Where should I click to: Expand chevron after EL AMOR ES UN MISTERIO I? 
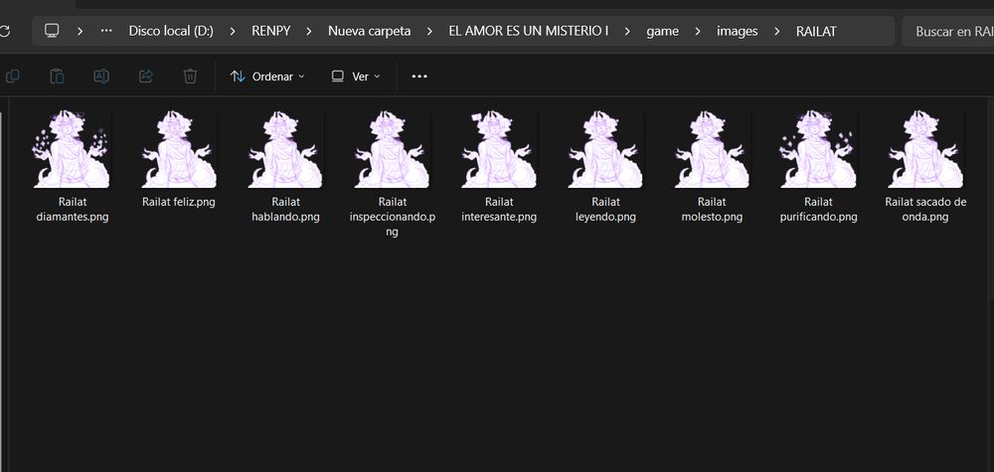[628, 31]
